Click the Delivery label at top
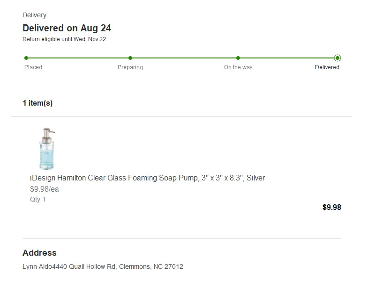 [x=34, y=15]
